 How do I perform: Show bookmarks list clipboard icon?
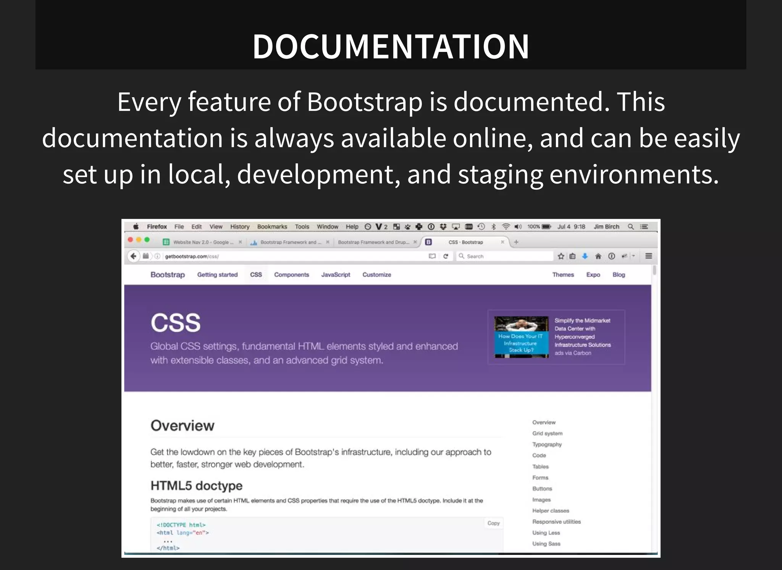[x=572, y=256]
